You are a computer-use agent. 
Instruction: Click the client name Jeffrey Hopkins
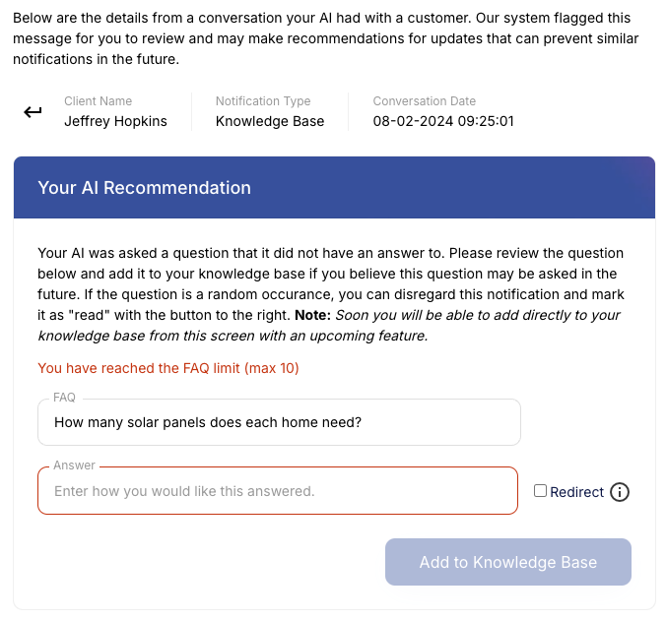[x=115, y=121]
